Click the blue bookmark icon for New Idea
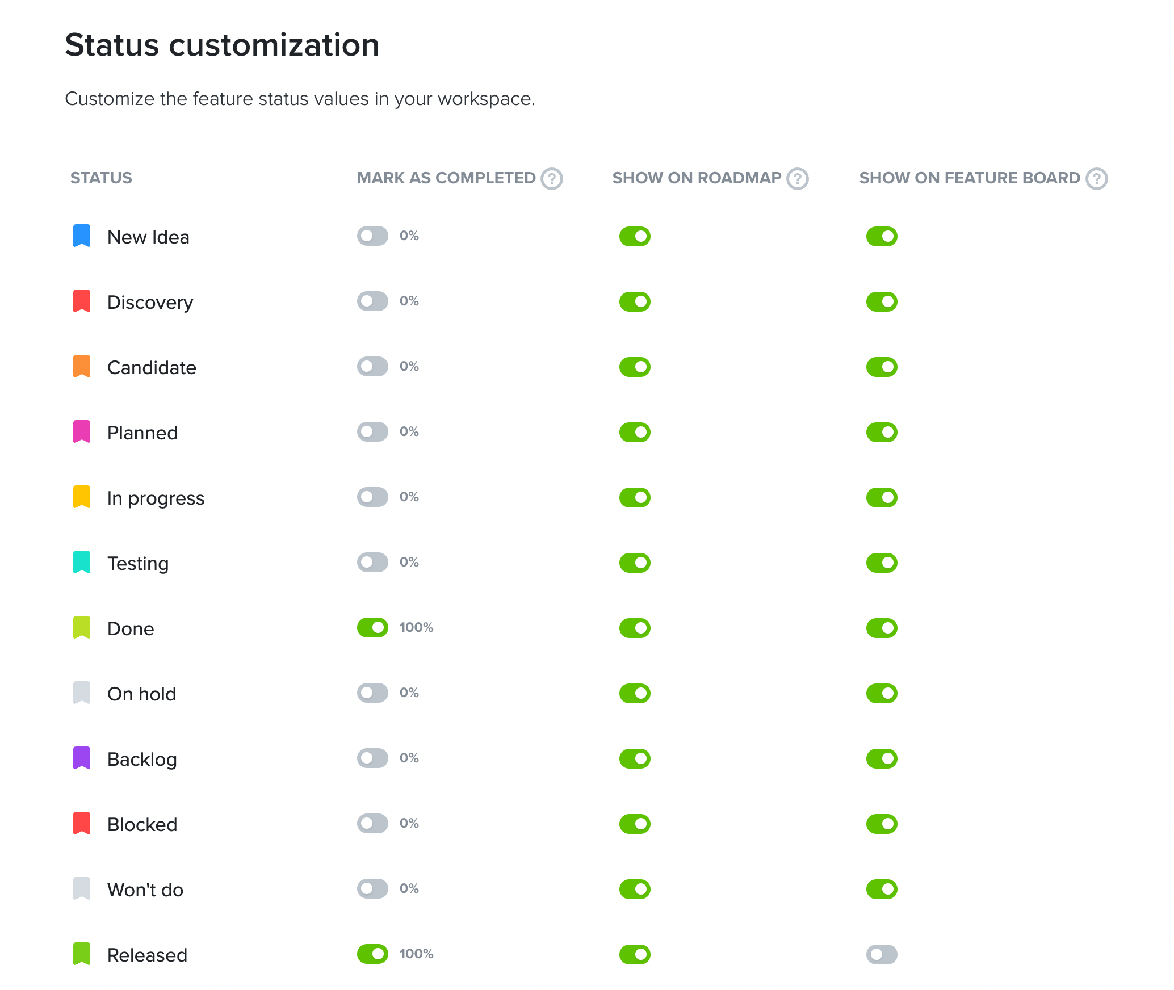Viewport: 1174px width, 990px height. pyautogui.click(x=82, y=236)
